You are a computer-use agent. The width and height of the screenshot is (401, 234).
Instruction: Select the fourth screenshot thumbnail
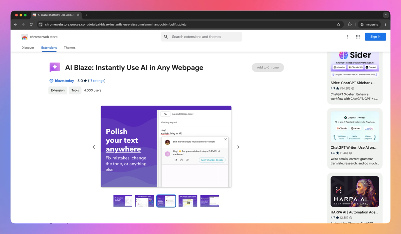pos(188,201)
